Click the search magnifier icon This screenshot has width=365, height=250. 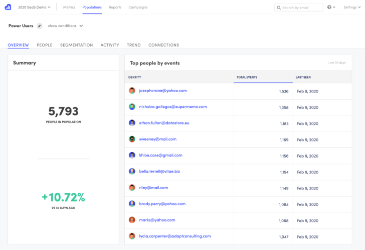[279, 7]
